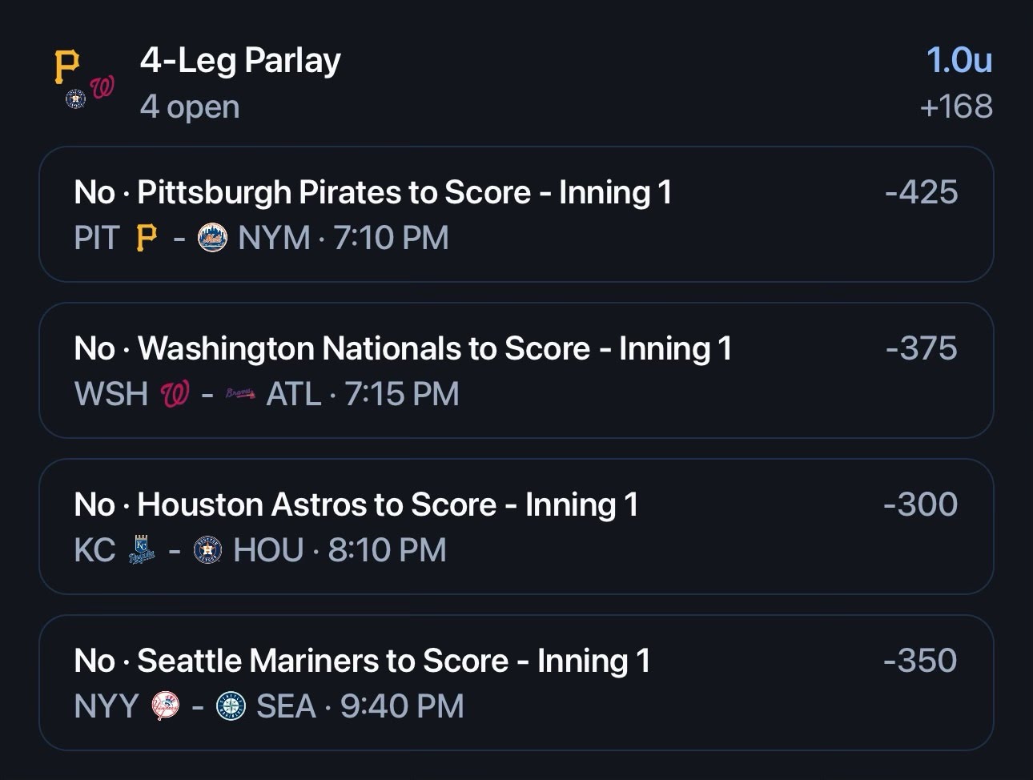Click the Braves logo beside ATL
The height and width of the screenshot is (780, 1033).
pyautogui.click(x=239, y=394)
